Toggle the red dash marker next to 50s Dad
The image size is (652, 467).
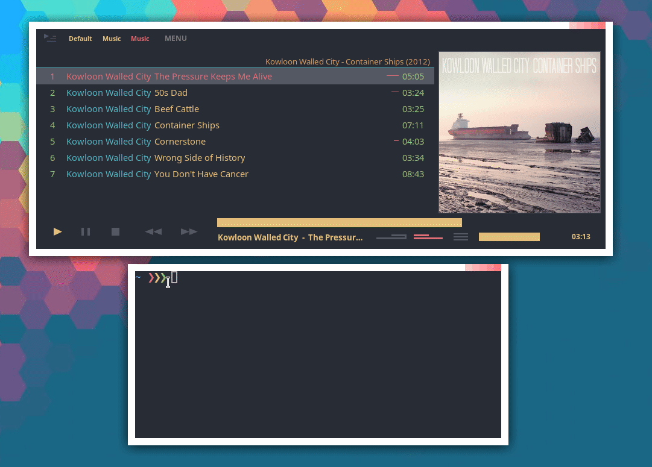pyautogui.click(x=394, y=92)
